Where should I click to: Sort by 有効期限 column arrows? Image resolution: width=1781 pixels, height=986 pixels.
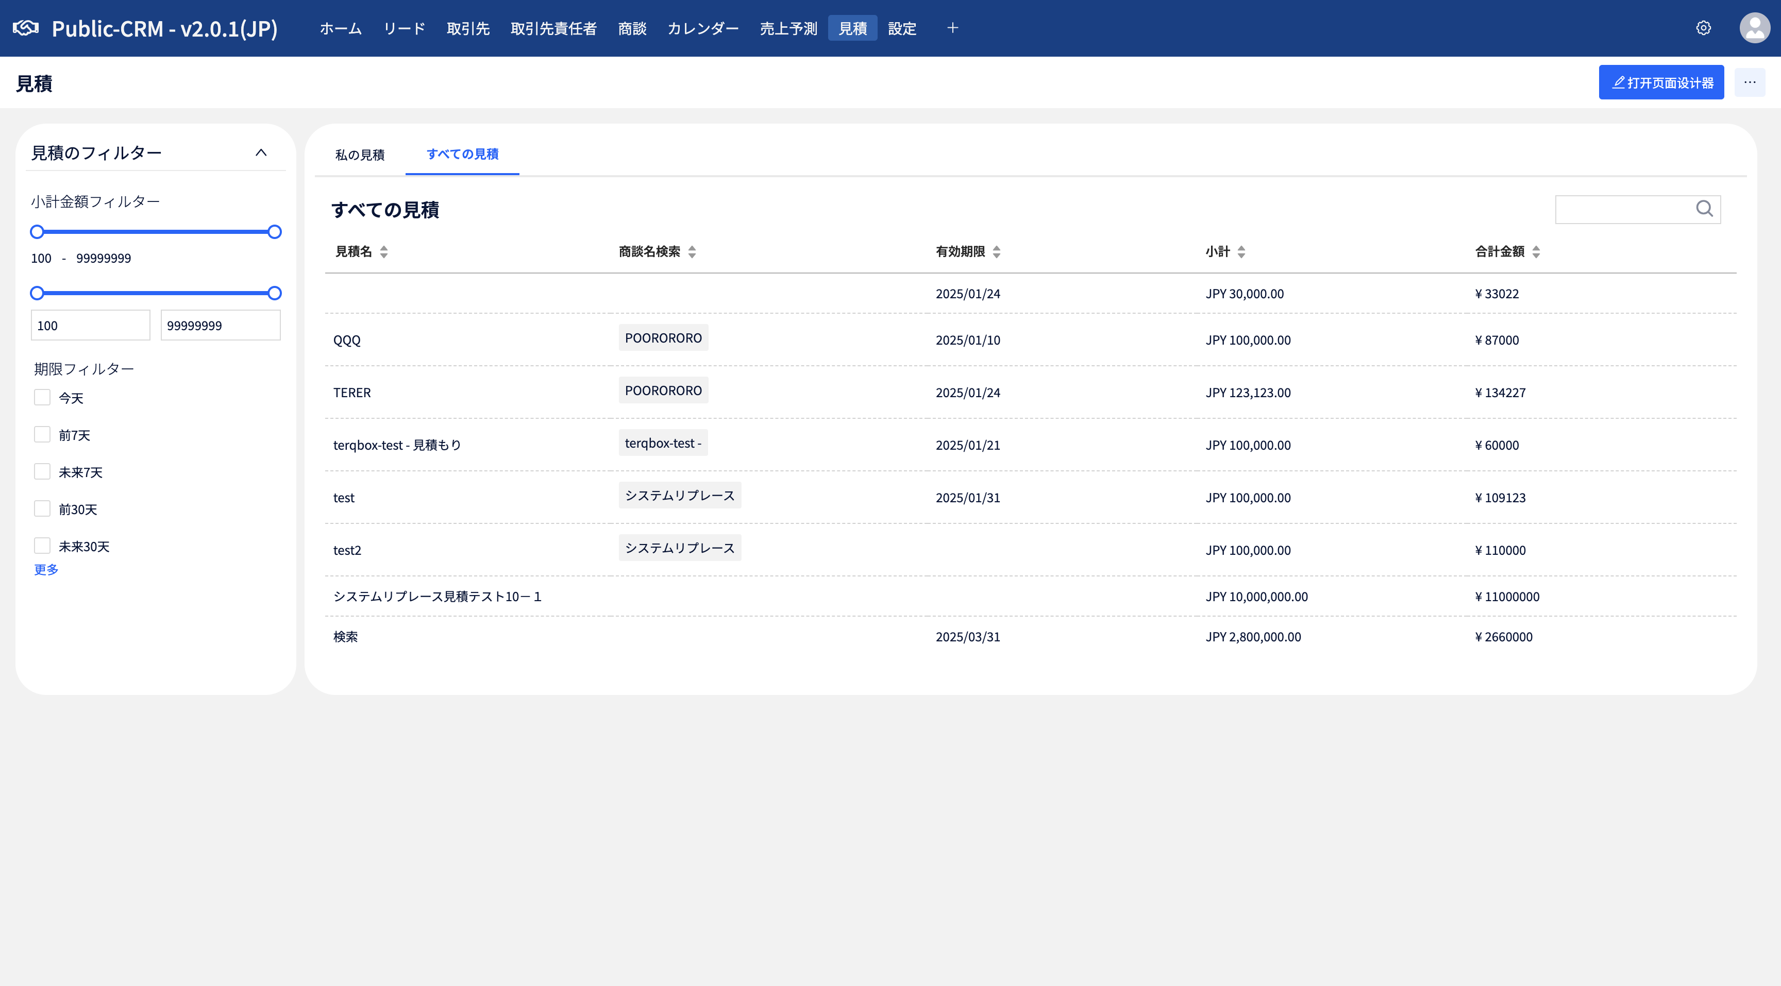(x=996, y=251)
